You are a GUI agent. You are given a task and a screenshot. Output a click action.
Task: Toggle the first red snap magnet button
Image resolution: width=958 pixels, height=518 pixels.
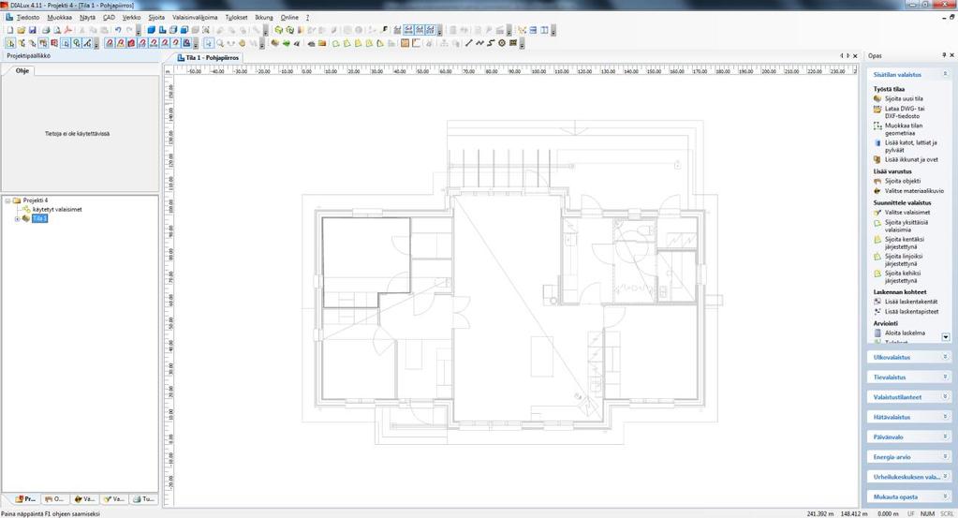(x=110, y=43)
